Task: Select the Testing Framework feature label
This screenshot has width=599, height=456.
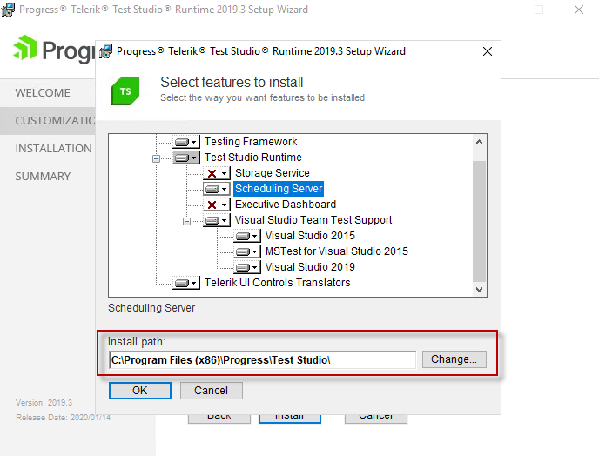Action: click(x=251, y=142)
